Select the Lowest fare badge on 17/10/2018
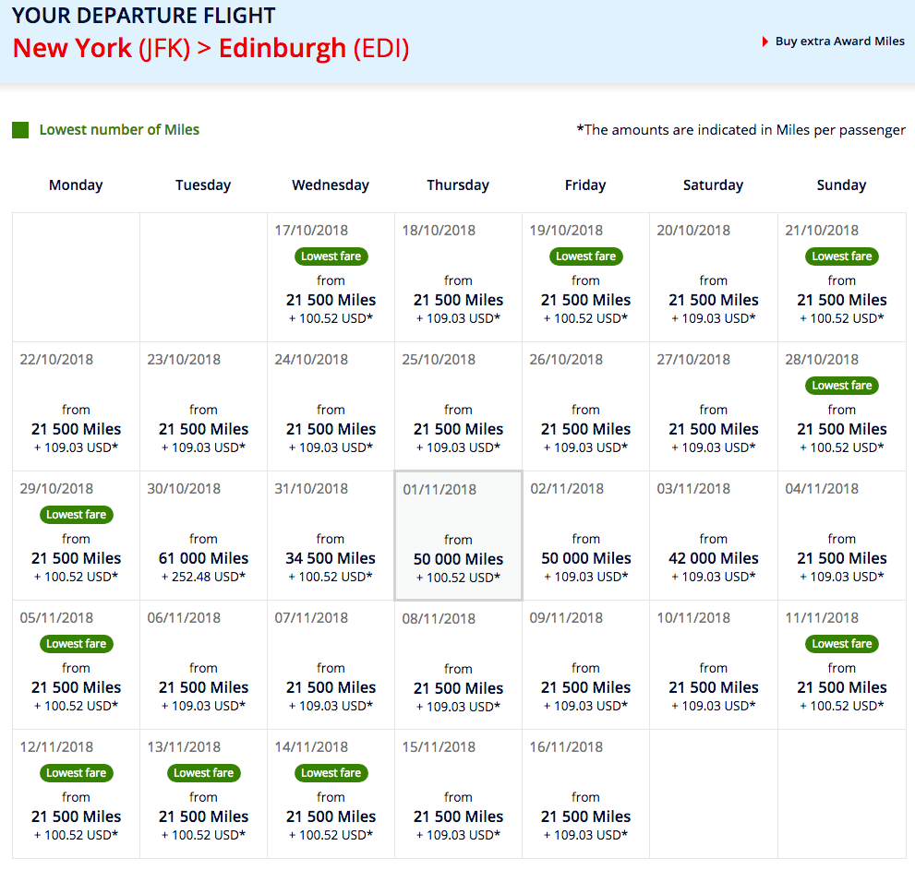Screen dimensions: 915x870 tap(331, 256)
